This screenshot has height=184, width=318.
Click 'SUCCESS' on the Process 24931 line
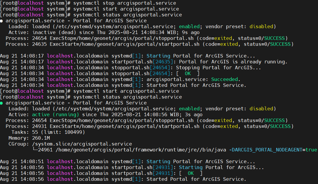click(x=280, y=126)
